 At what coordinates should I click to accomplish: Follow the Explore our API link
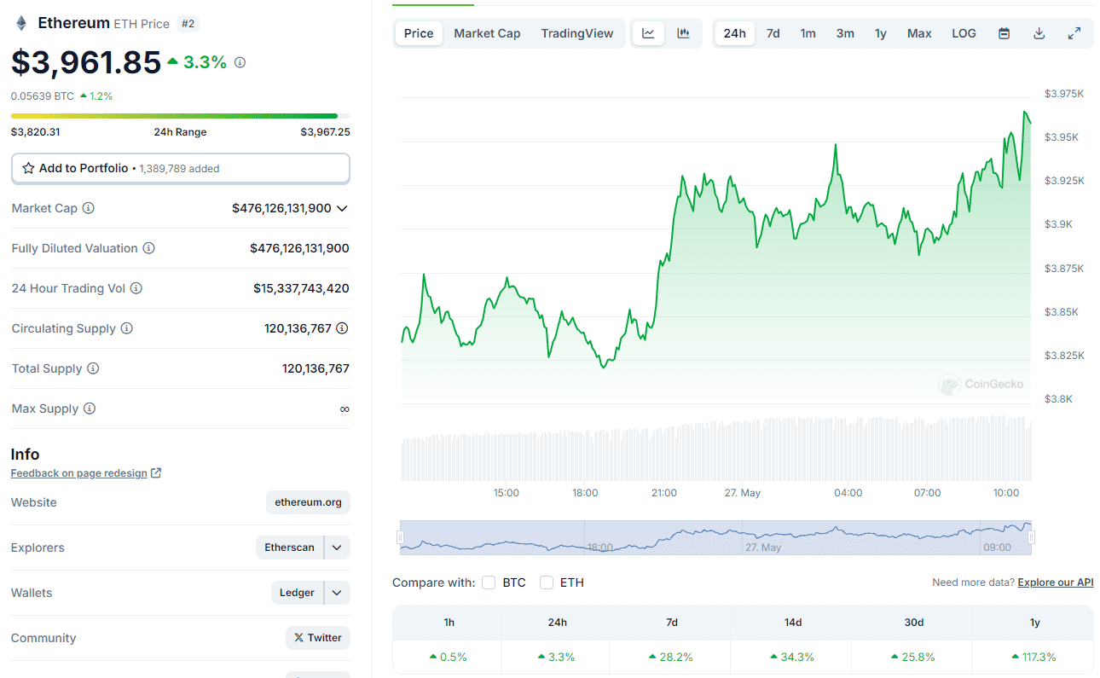[1056, 582]
